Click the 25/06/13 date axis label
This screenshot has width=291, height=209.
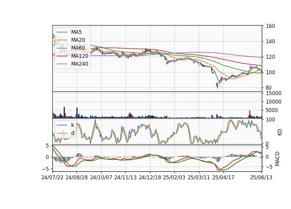(261, 177)
